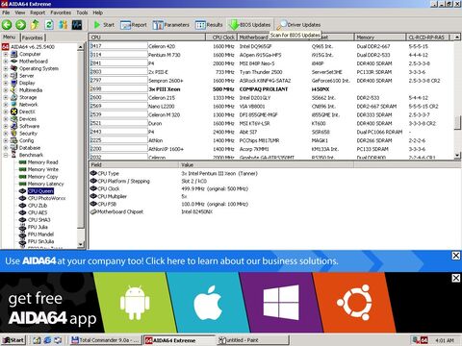The width and height of the screenshot is (462, 346).
Task: Select the Security tree item
Action: click(x=28, y=134)
